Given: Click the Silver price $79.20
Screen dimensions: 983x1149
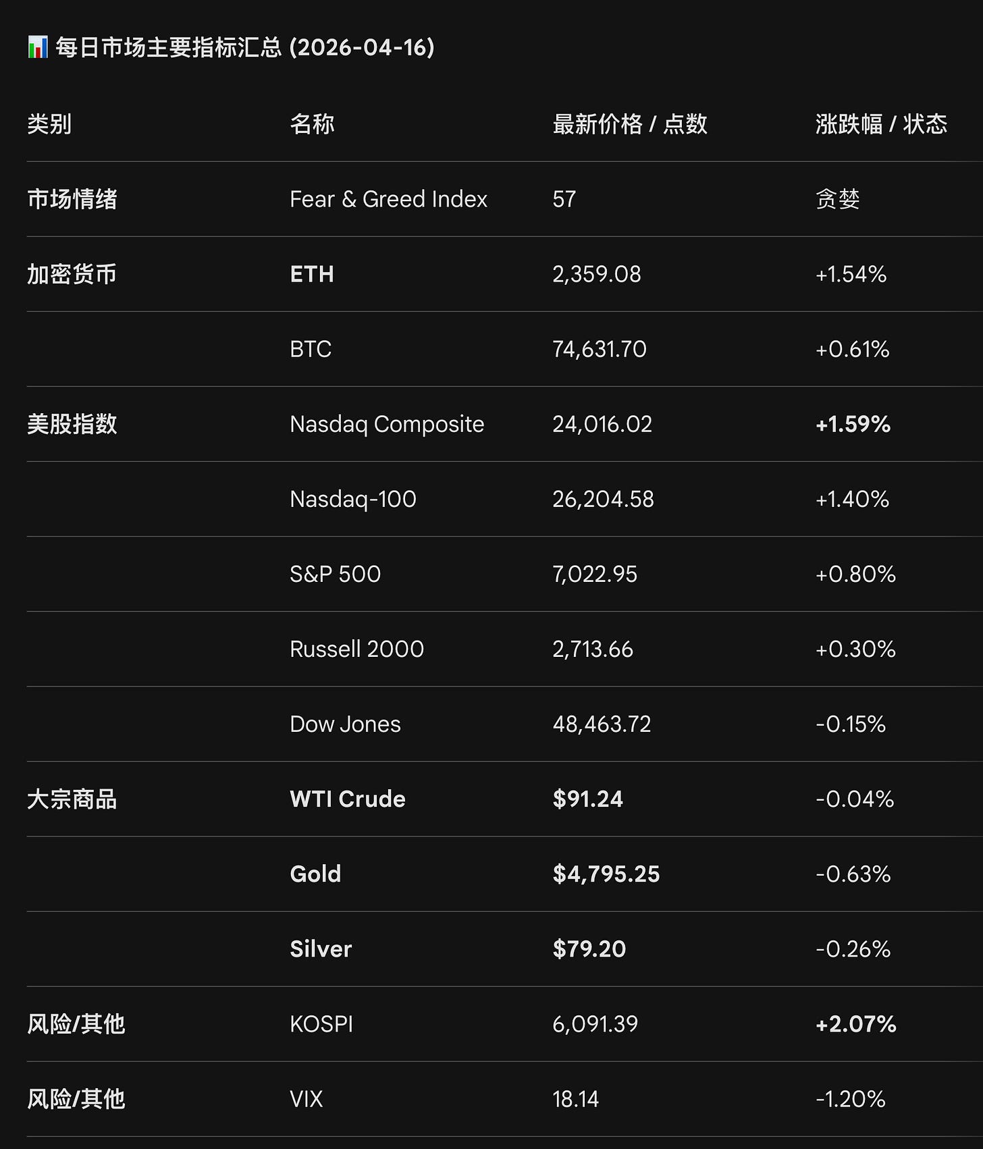Looking at the screenshot, I should pos(589,948).
